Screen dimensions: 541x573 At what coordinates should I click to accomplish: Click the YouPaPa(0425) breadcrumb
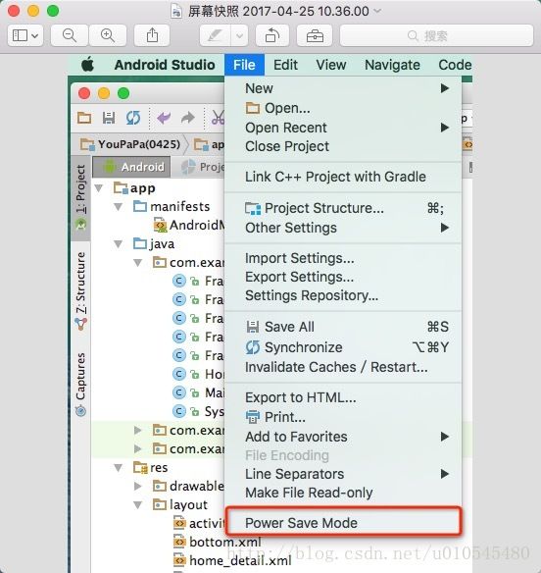point(130,144)
